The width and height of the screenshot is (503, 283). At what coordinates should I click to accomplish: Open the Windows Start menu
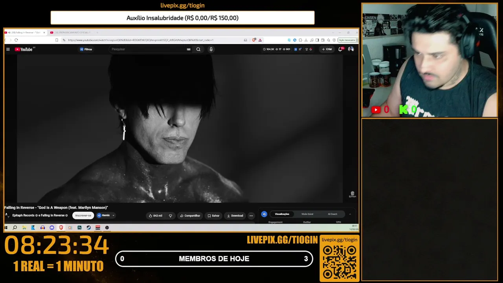pos(6,228)
